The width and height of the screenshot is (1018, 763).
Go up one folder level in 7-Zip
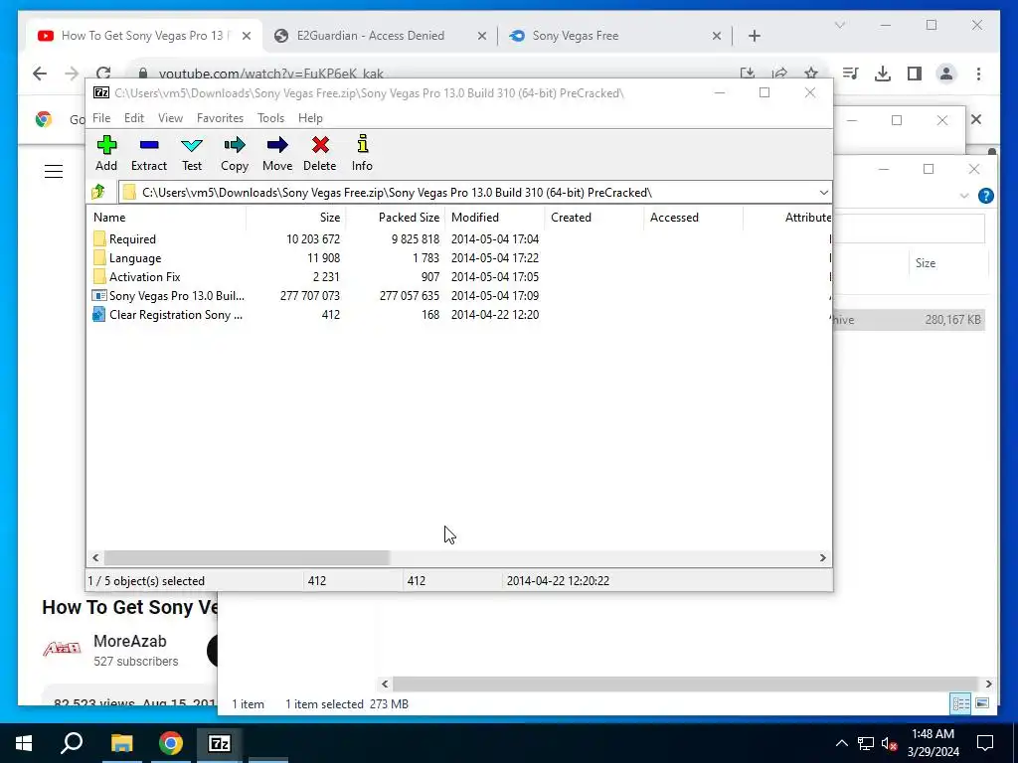[x=98, y=192]
